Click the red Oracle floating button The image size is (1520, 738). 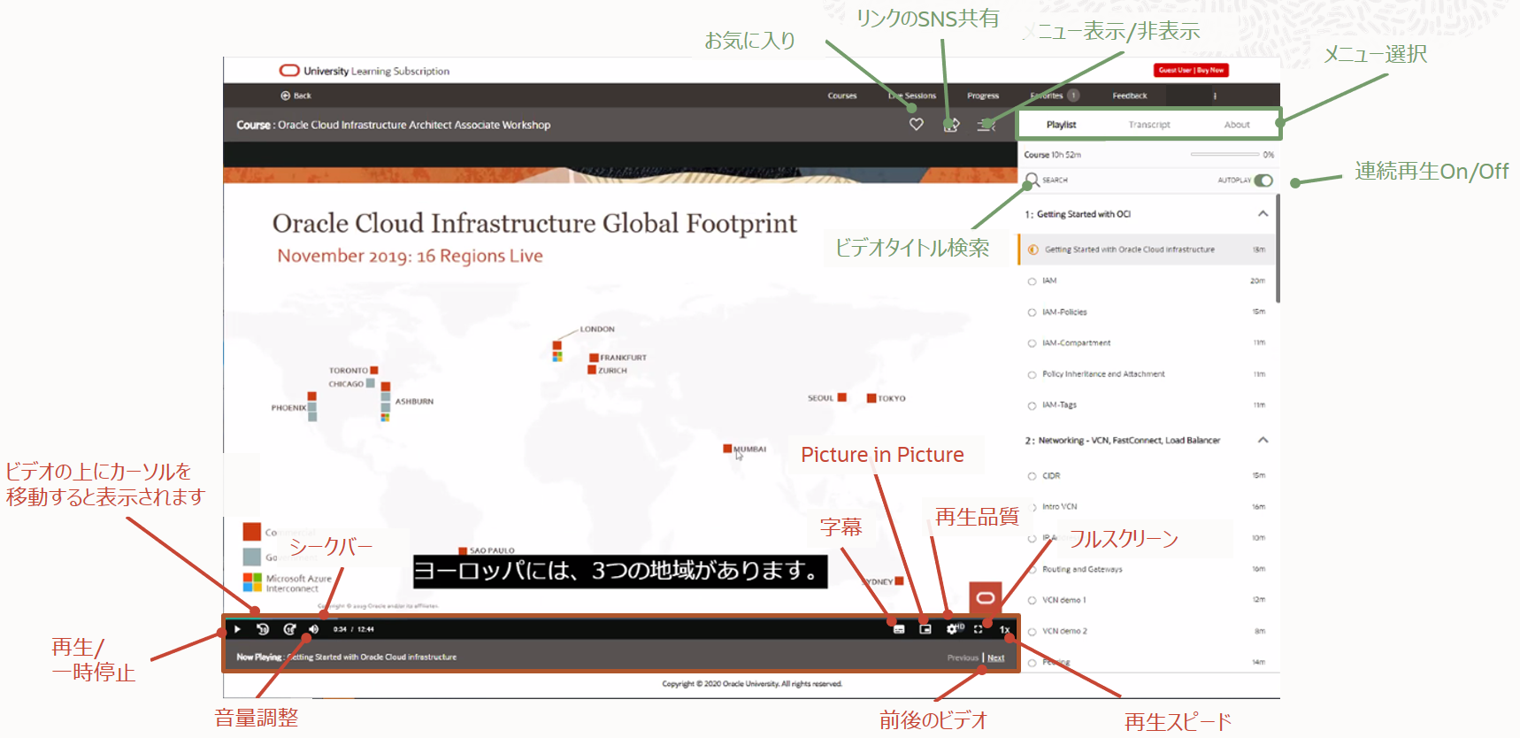(x=986, y=598)
